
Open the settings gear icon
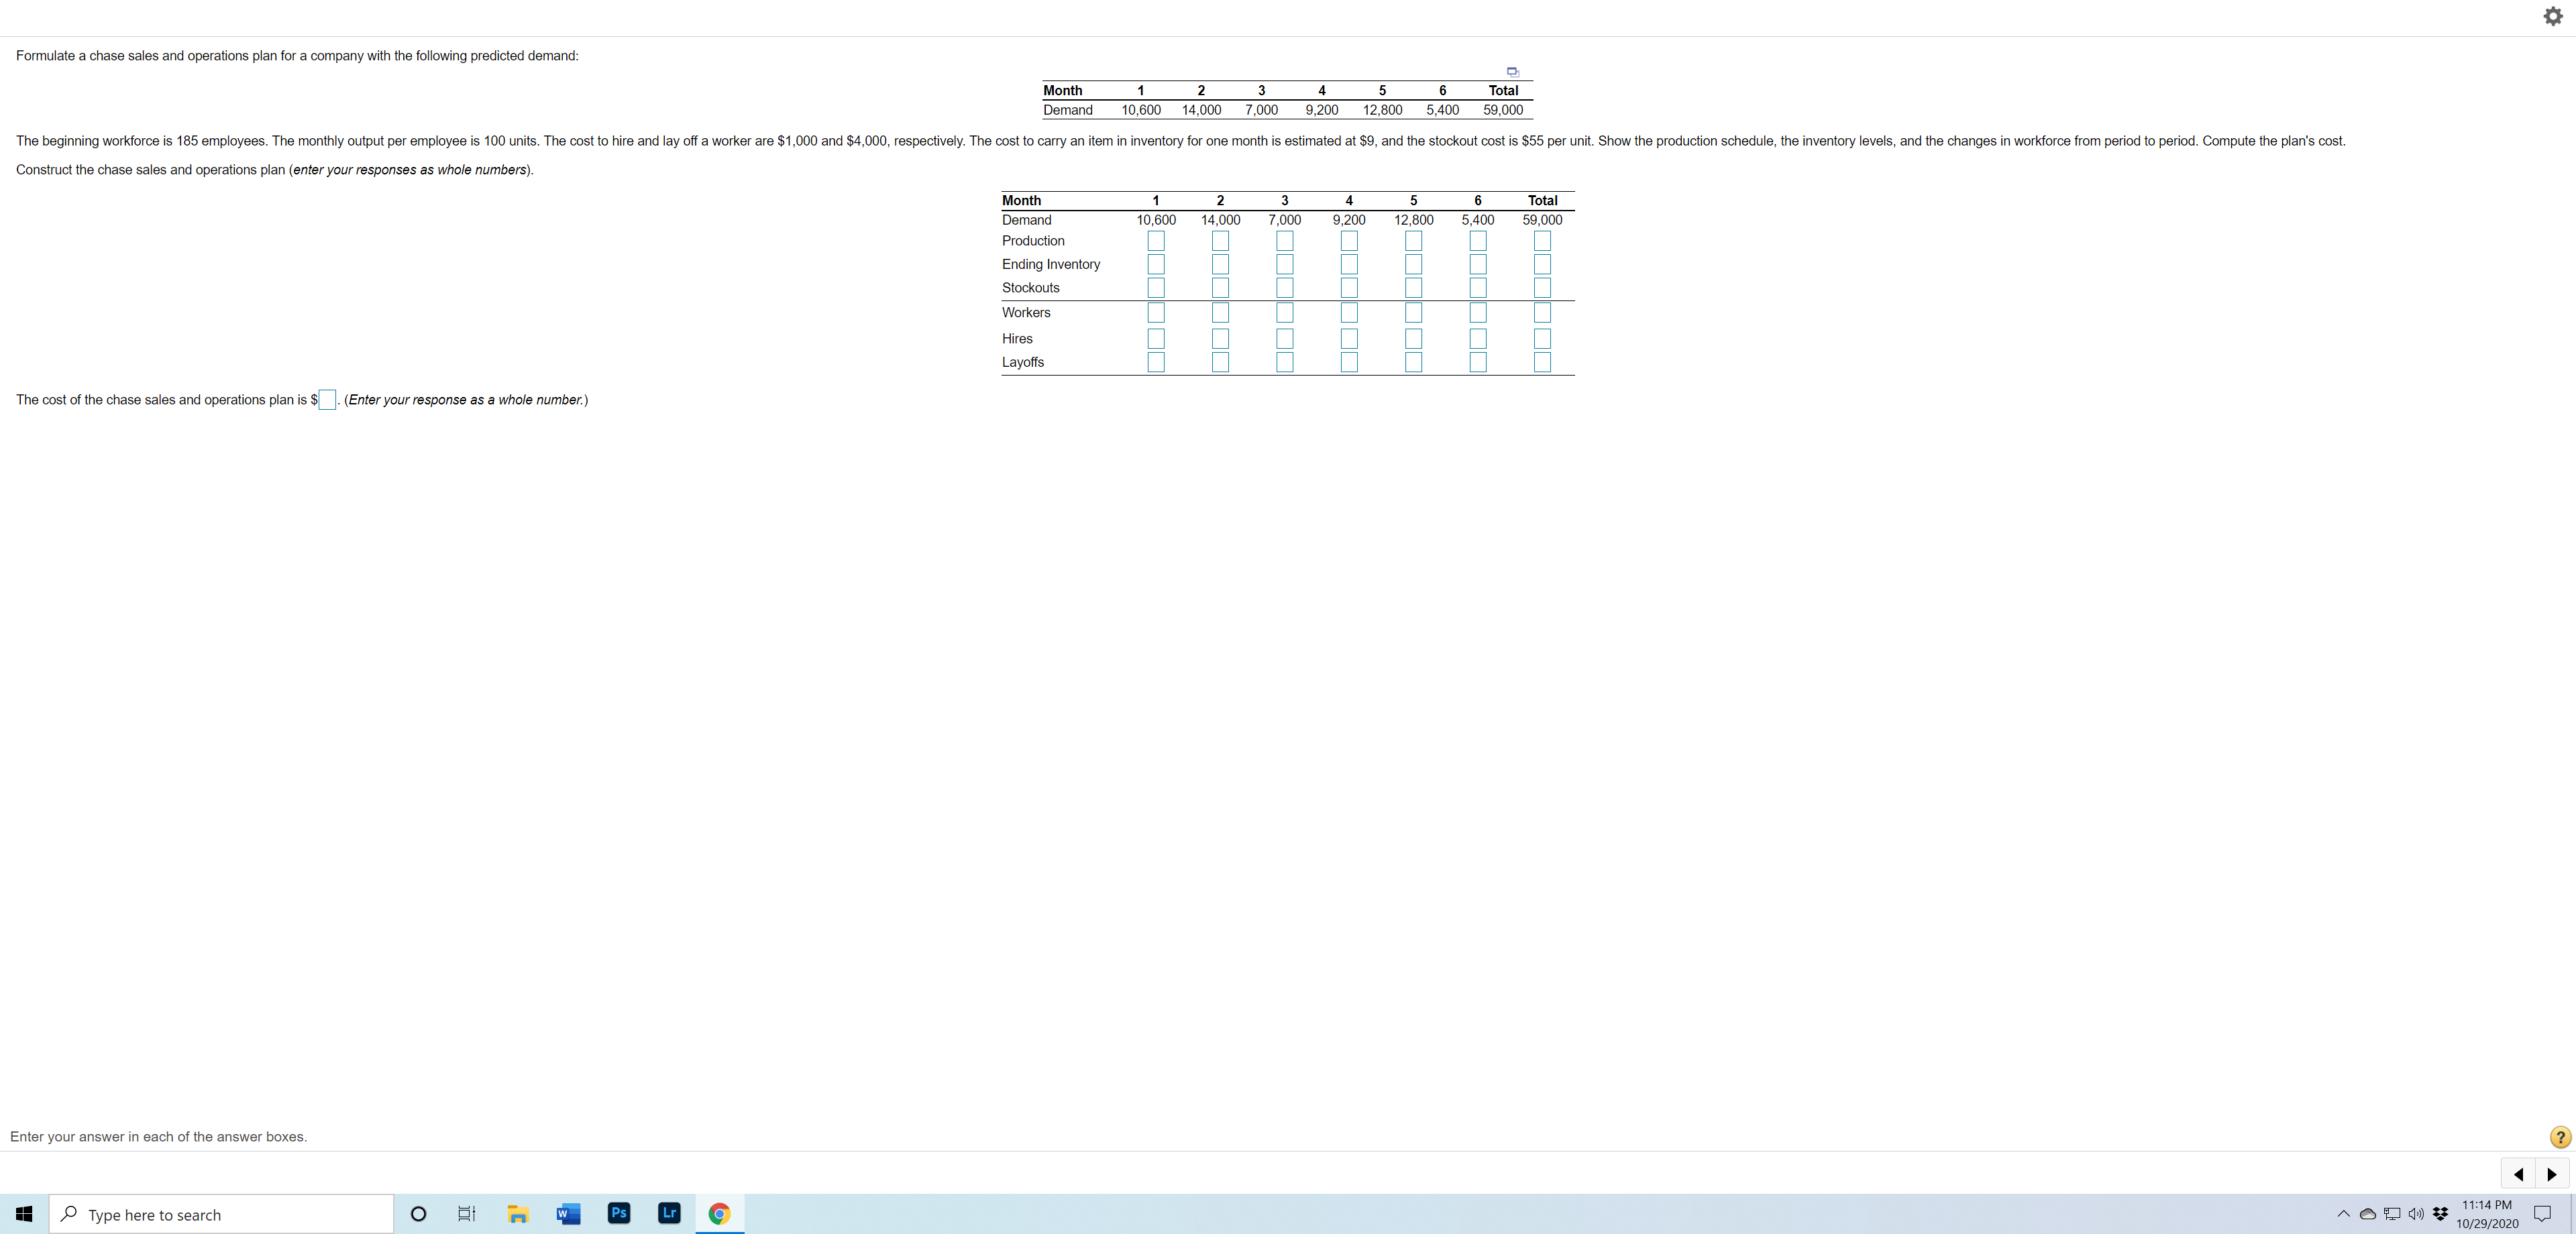2552,16
